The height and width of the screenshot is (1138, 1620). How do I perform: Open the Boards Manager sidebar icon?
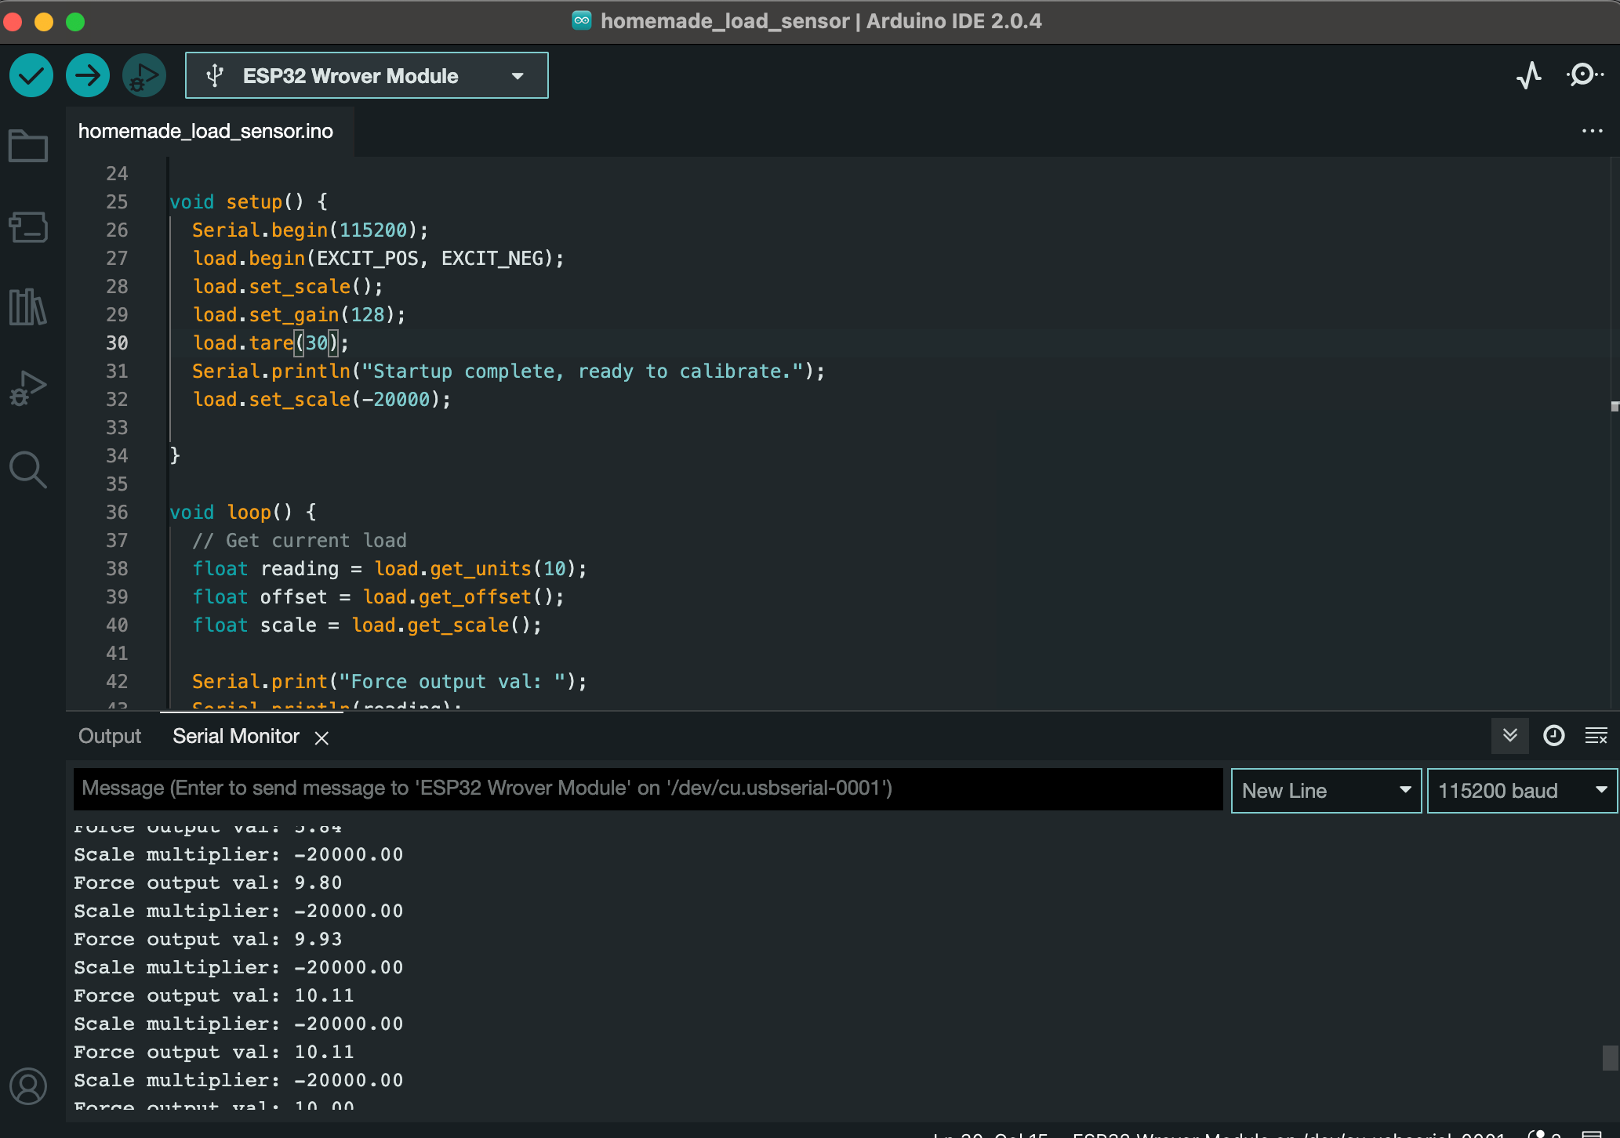28,227
